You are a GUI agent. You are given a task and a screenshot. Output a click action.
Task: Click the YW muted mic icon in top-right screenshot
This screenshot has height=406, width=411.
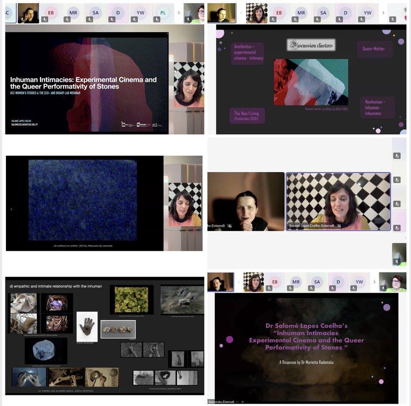click(362, 19)
